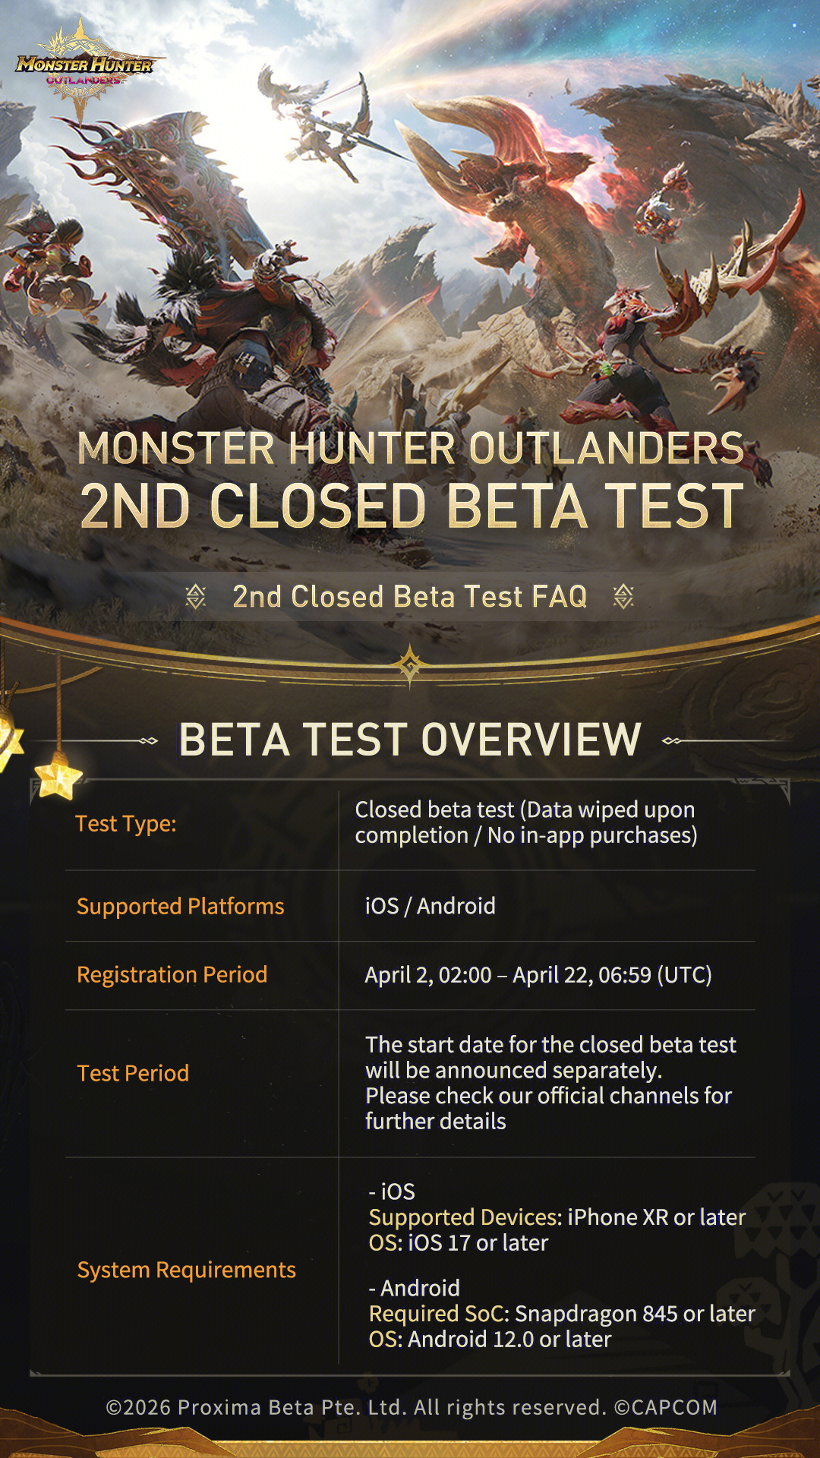Select the Beta Test Overview heading
The image size is (820, 1458).
(x=410, y=740)
